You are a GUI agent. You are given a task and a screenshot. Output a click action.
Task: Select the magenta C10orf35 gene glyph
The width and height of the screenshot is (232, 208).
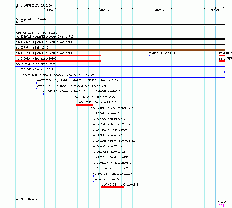[x=222, y=205]
